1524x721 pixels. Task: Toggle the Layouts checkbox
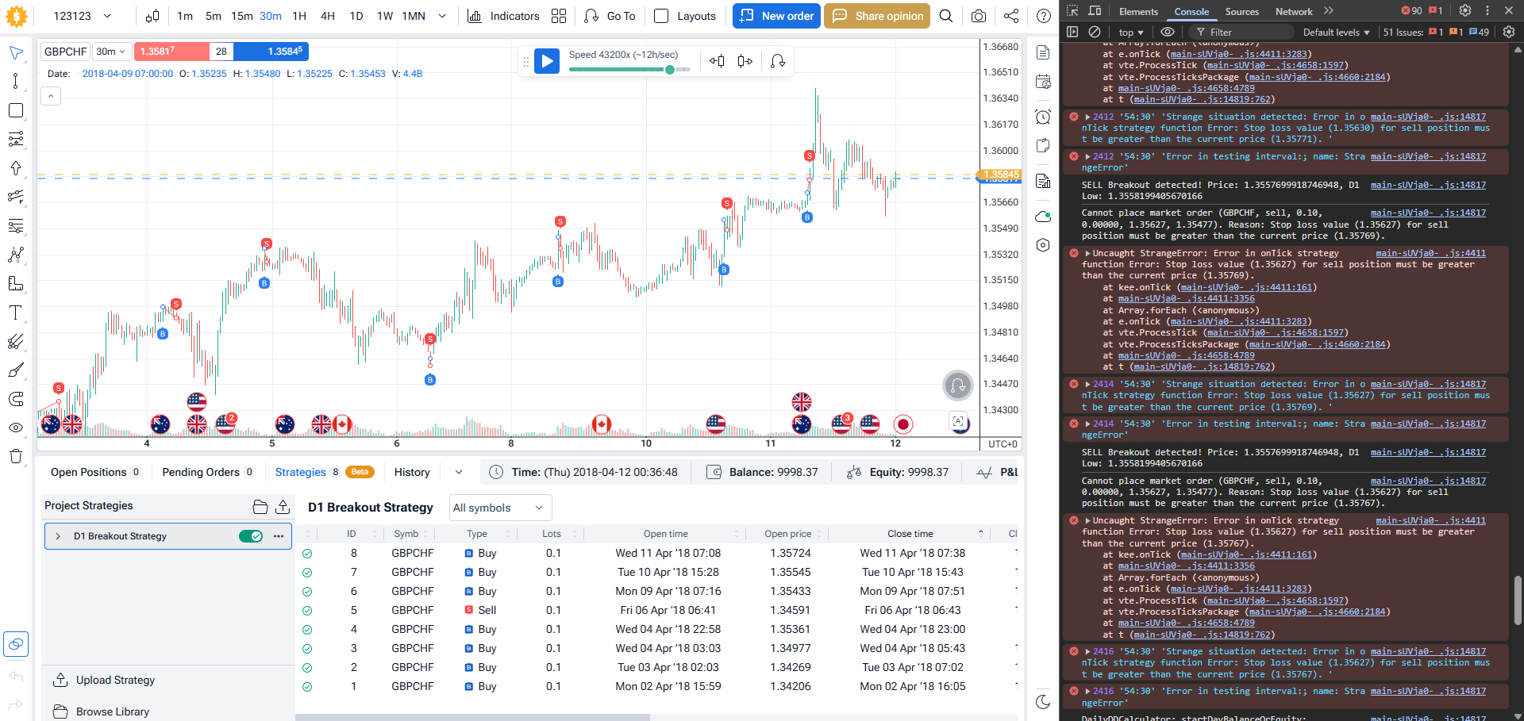point(661,16)
